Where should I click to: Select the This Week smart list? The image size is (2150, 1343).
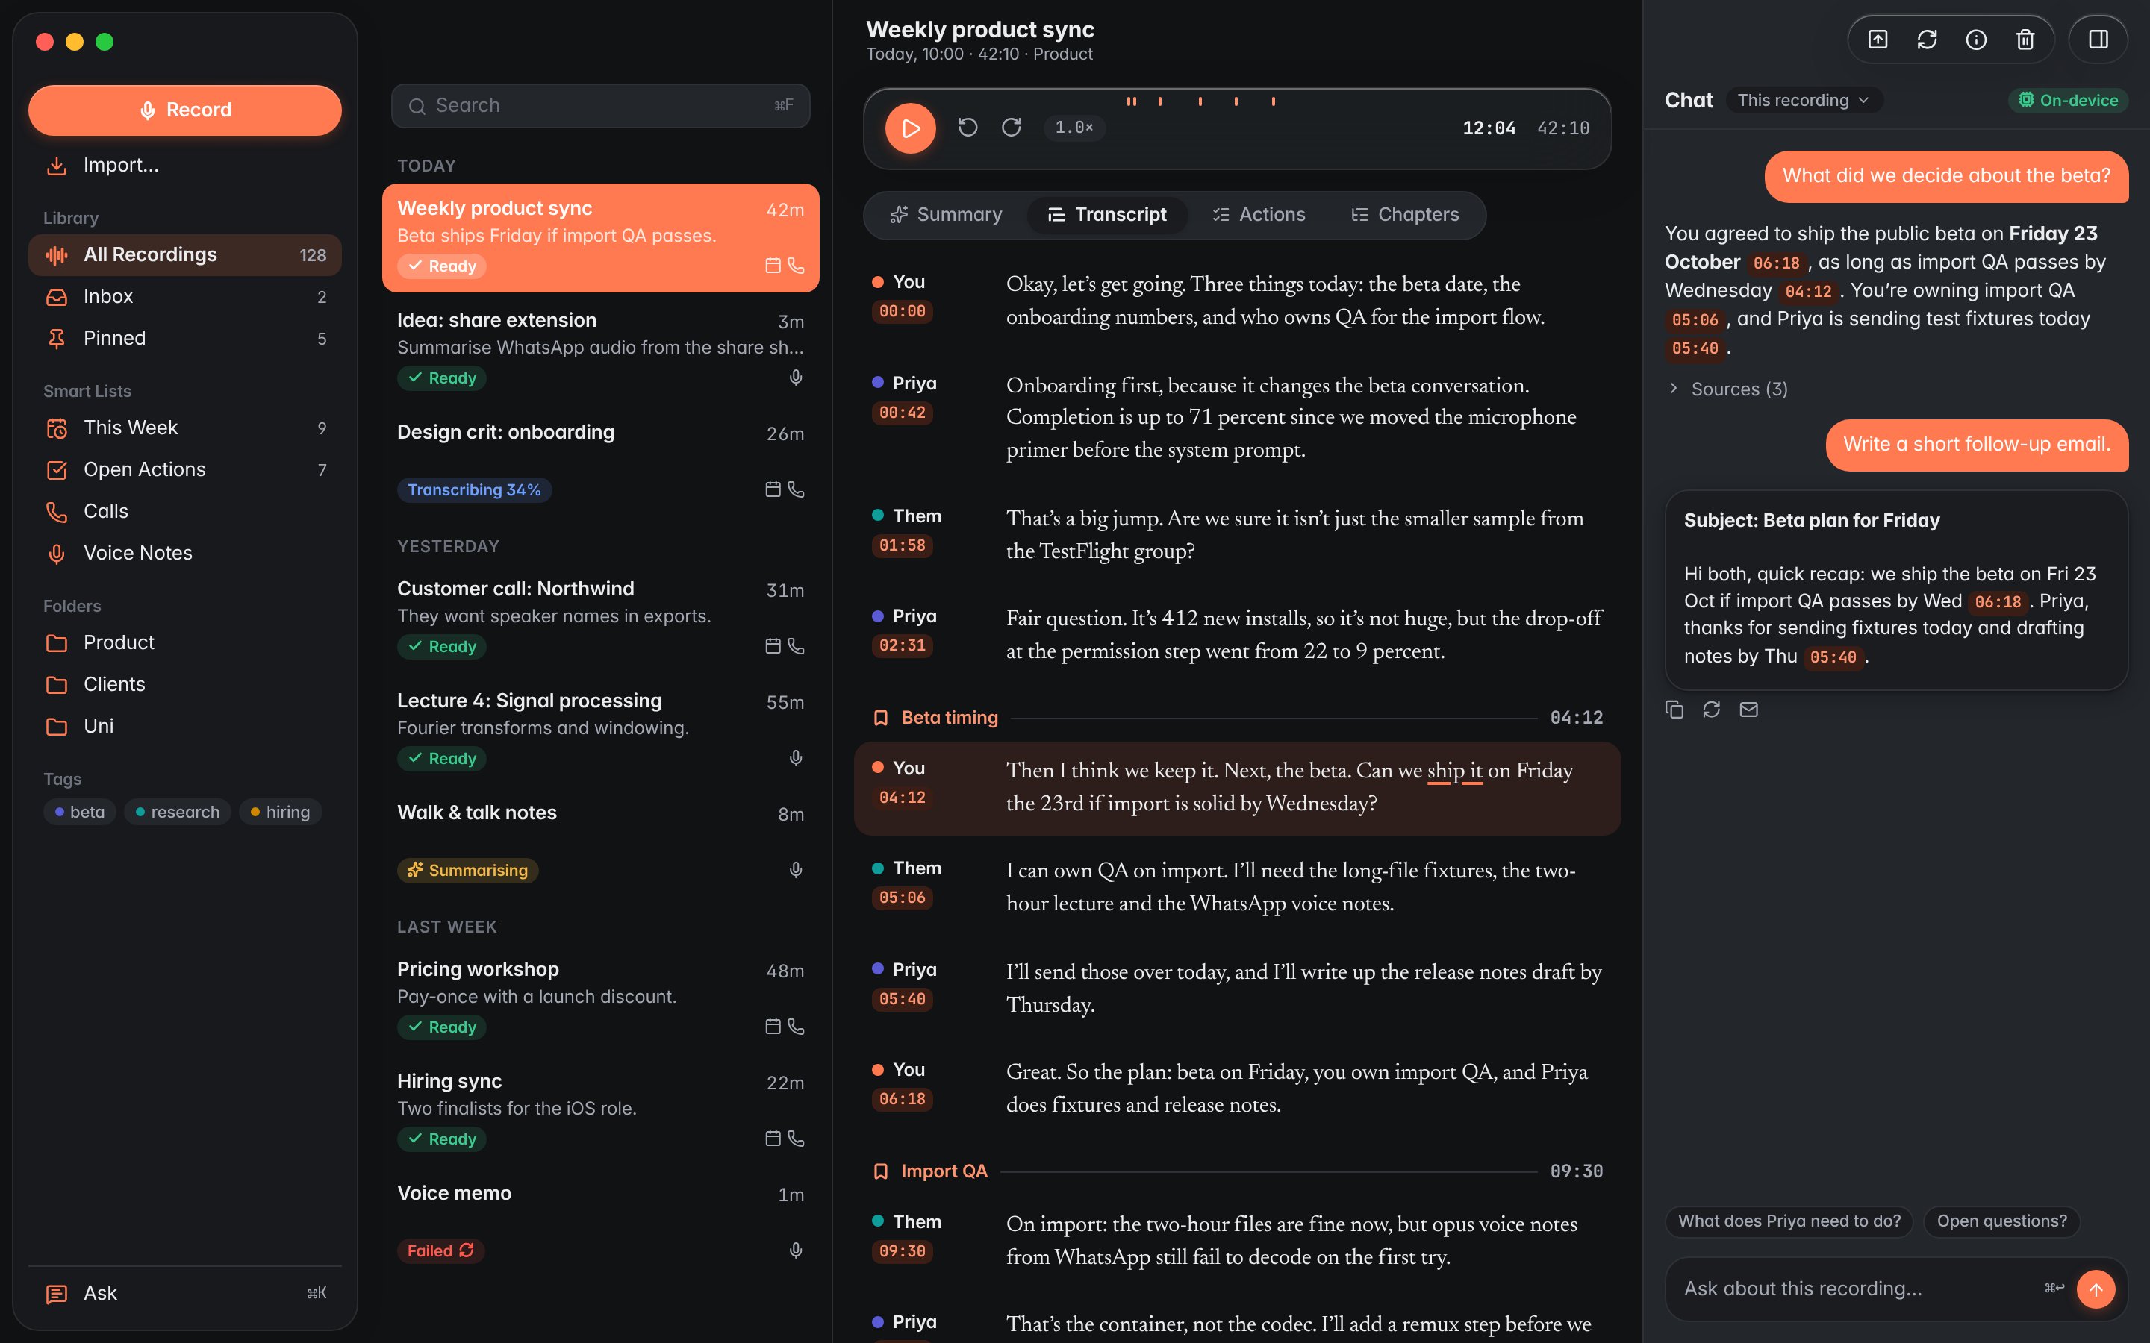pyautogui.click(x=185, y=428)
